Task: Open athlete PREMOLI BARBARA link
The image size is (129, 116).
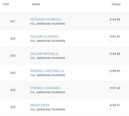Action: (45, 88)
